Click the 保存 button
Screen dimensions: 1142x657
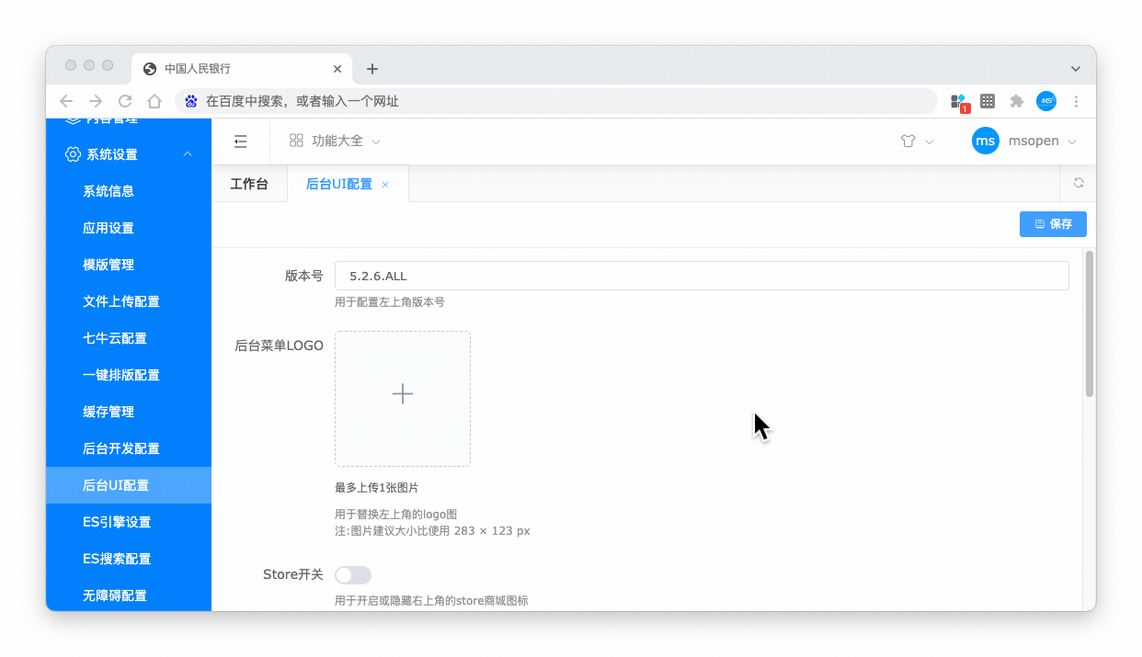click(x=1053, y=224)
